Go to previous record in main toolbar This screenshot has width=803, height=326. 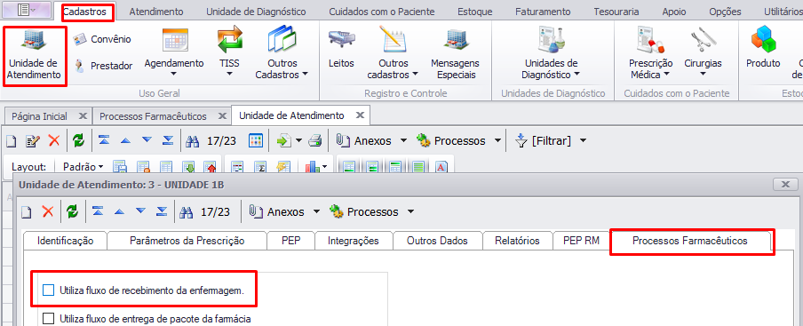click(125, 140)
